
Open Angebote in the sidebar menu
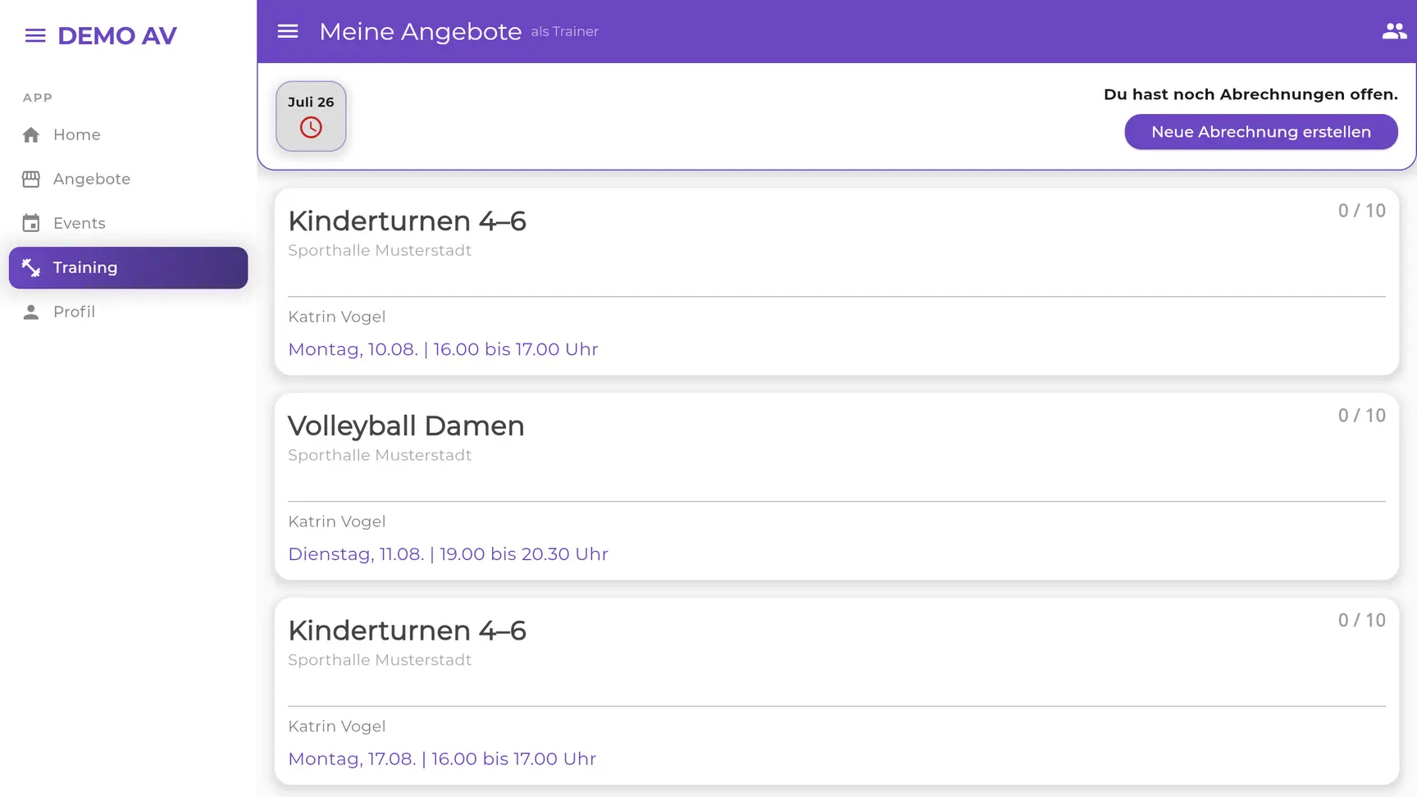128,179
